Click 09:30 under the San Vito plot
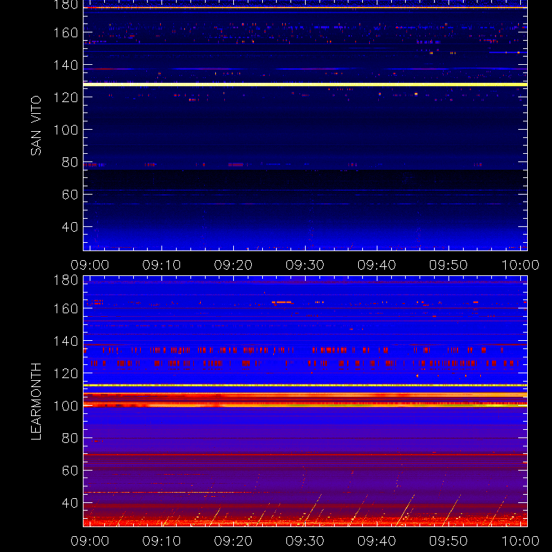 (x=305, y=265)
